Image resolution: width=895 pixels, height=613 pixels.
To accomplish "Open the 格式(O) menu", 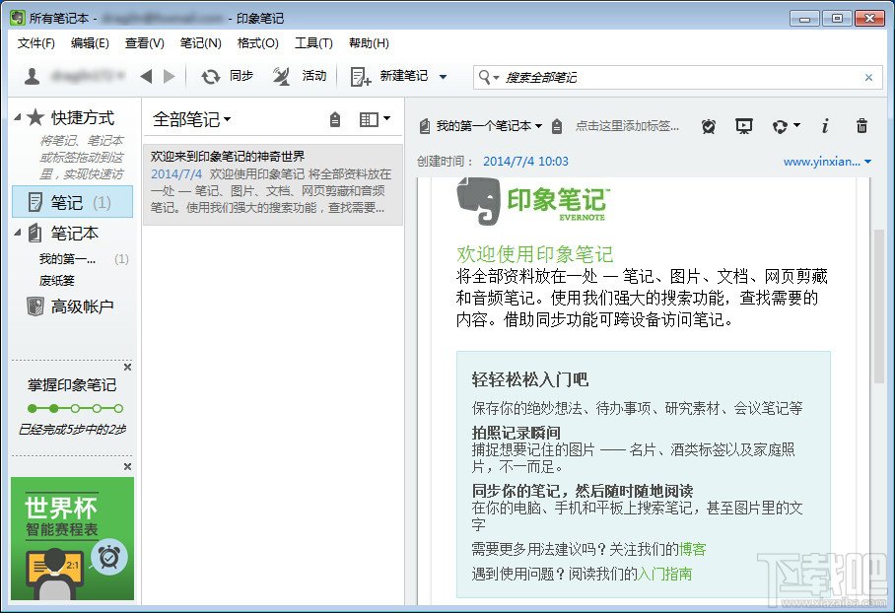I will (x=257, y=43).
